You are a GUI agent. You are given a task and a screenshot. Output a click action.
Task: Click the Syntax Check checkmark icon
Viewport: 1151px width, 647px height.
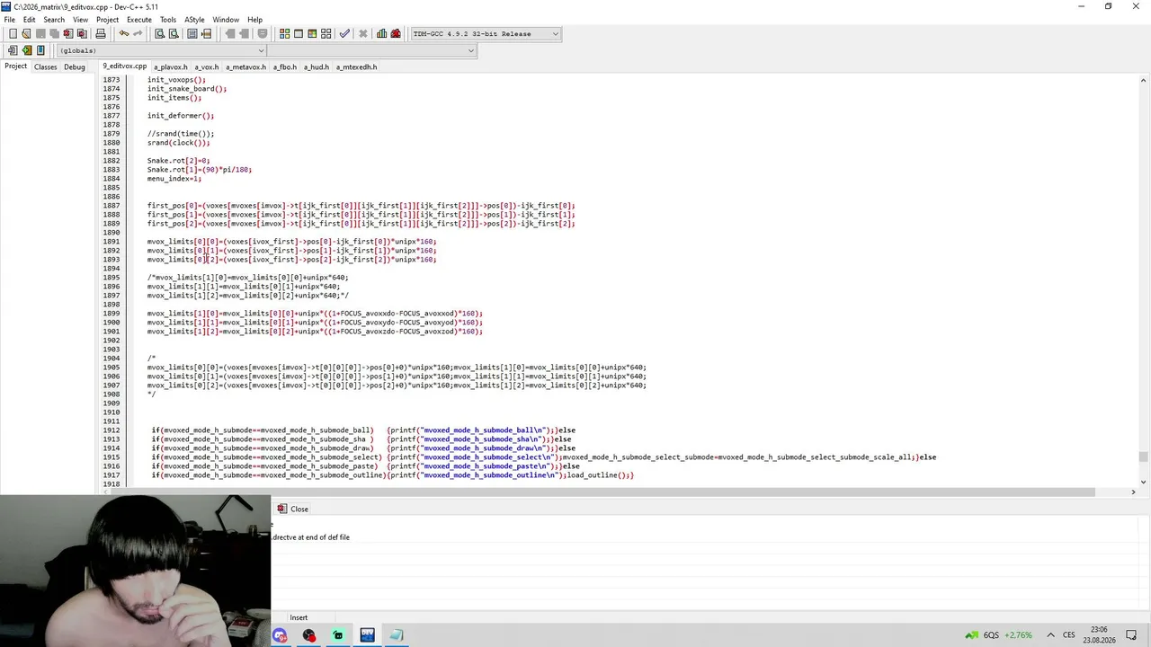coord(344,34)
